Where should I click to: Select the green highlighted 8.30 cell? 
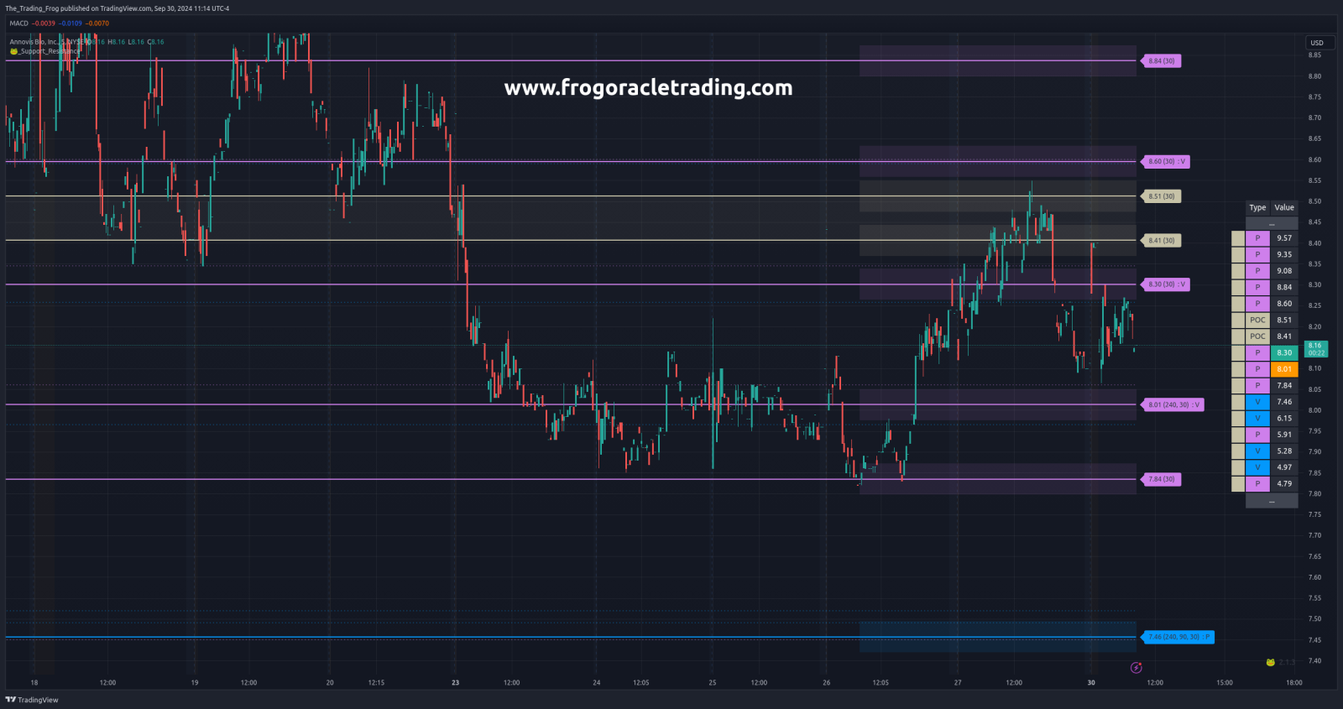click(x=1284, y=352)
